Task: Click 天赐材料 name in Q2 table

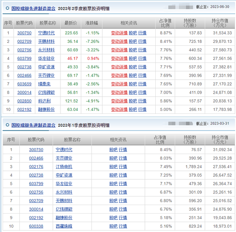Action: coord(46,42)
